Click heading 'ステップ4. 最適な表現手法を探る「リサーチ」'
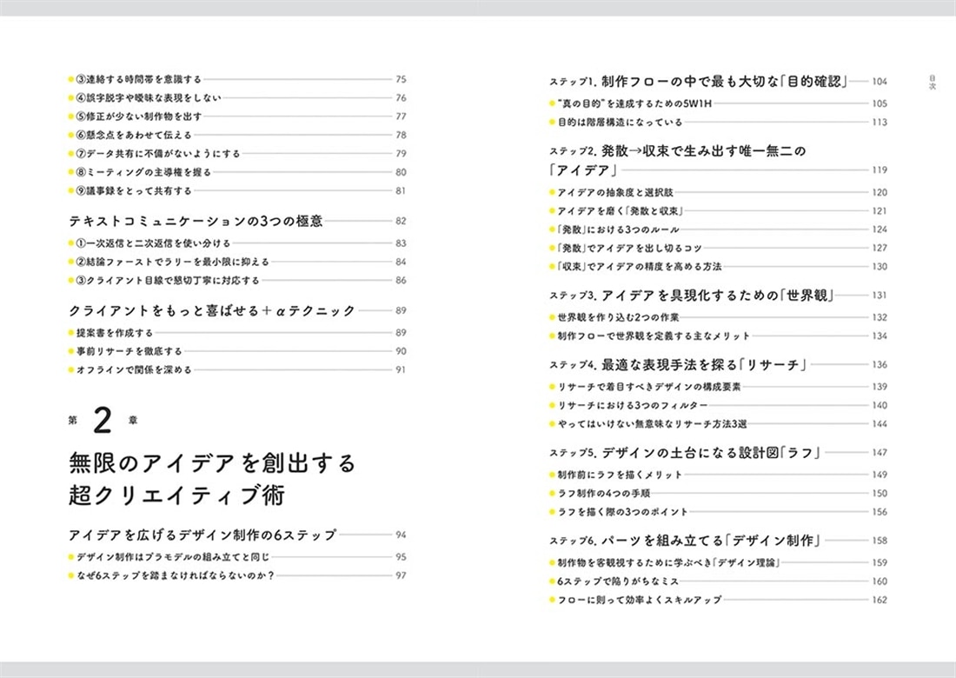The image size is (956, 678). point(678,365)
